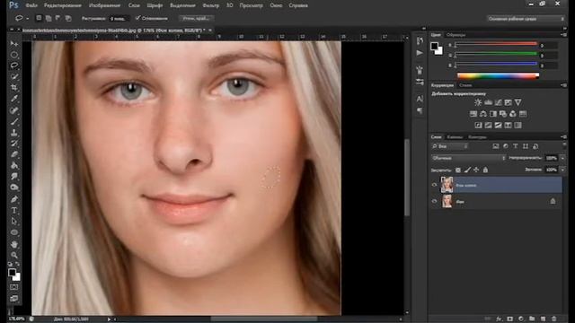Screen dimensions: 575x323
Task: Toggle visibility of the bottom background layer
Action: [x=434, y=201]
